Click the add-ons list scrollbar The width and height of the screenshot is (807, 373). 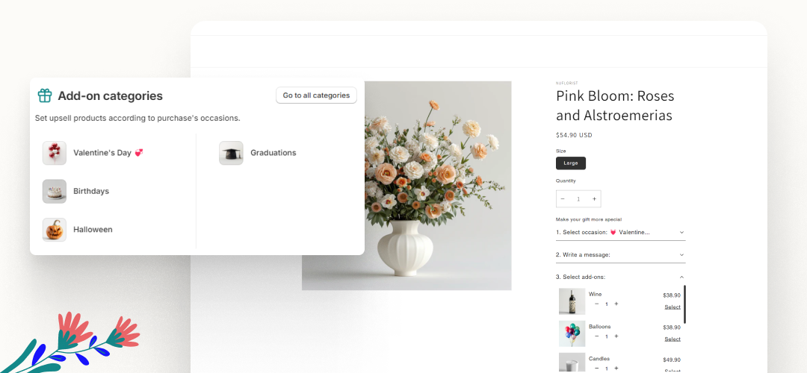pyautogui.click(x=685, y=304)
